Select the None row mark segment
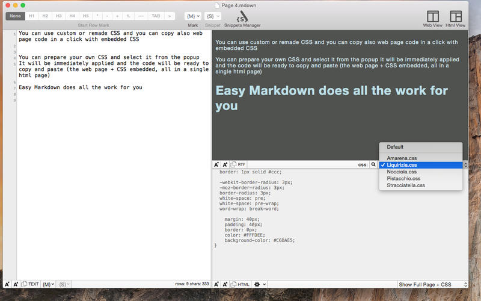 click(15, 16)
